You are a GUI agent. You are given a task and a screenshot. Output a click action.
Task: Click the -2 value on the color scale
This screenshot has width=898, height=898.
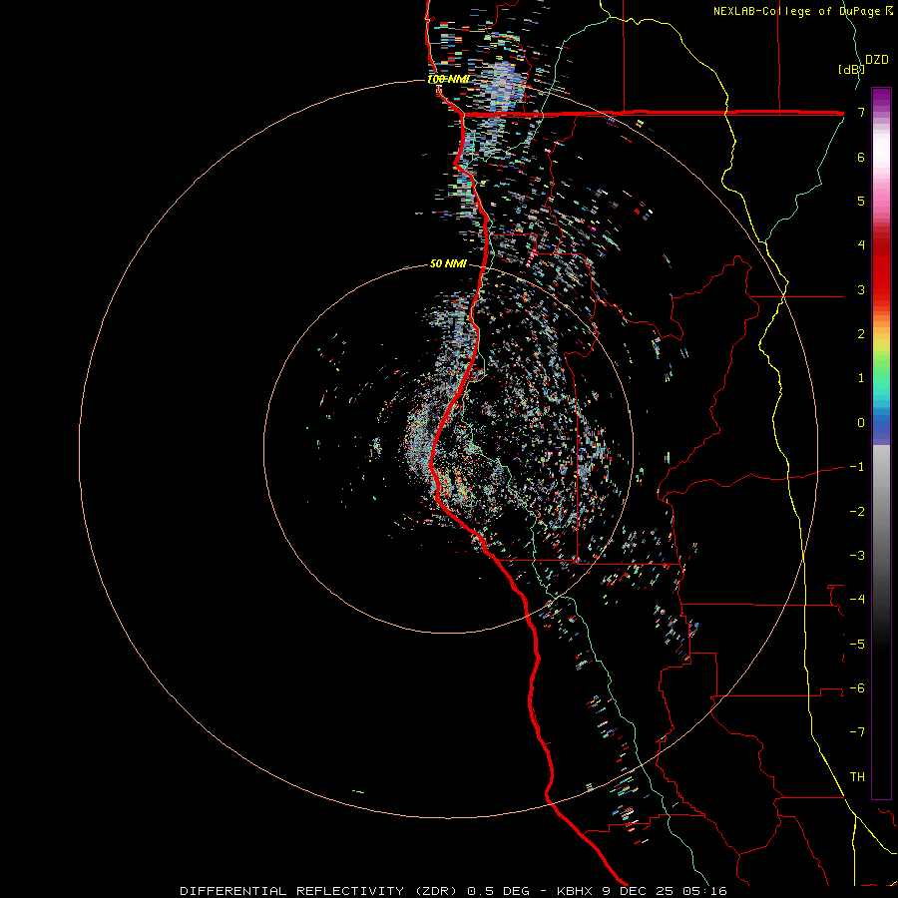857,512
